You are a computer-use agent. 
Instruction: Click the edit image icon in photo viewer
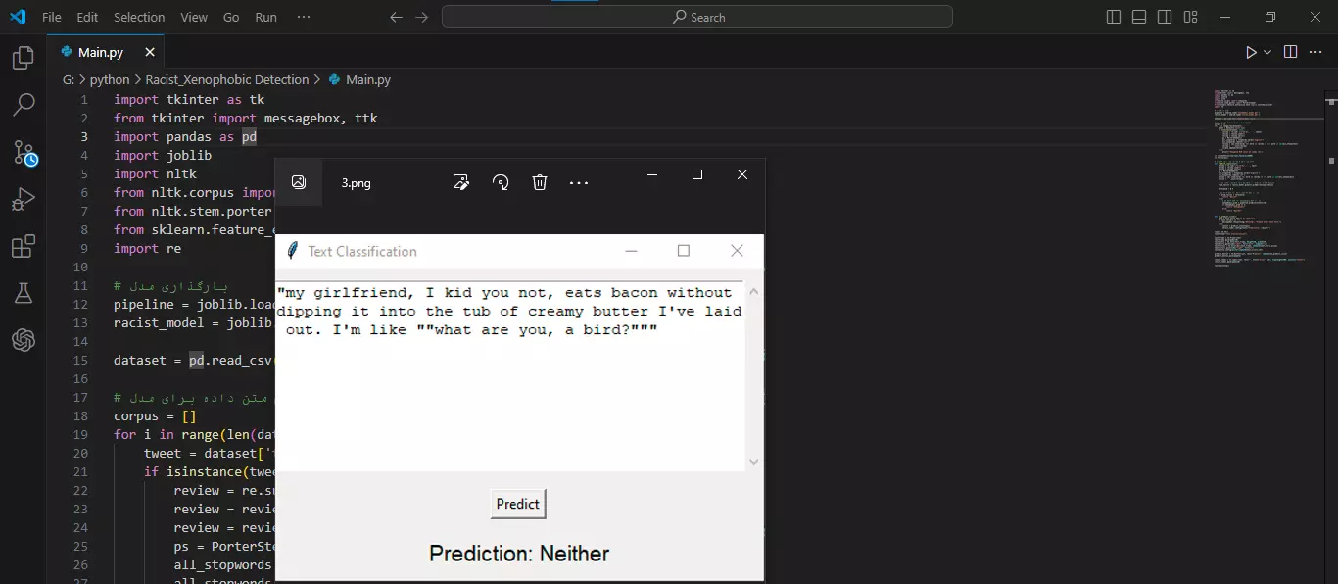tap(461, 182)
